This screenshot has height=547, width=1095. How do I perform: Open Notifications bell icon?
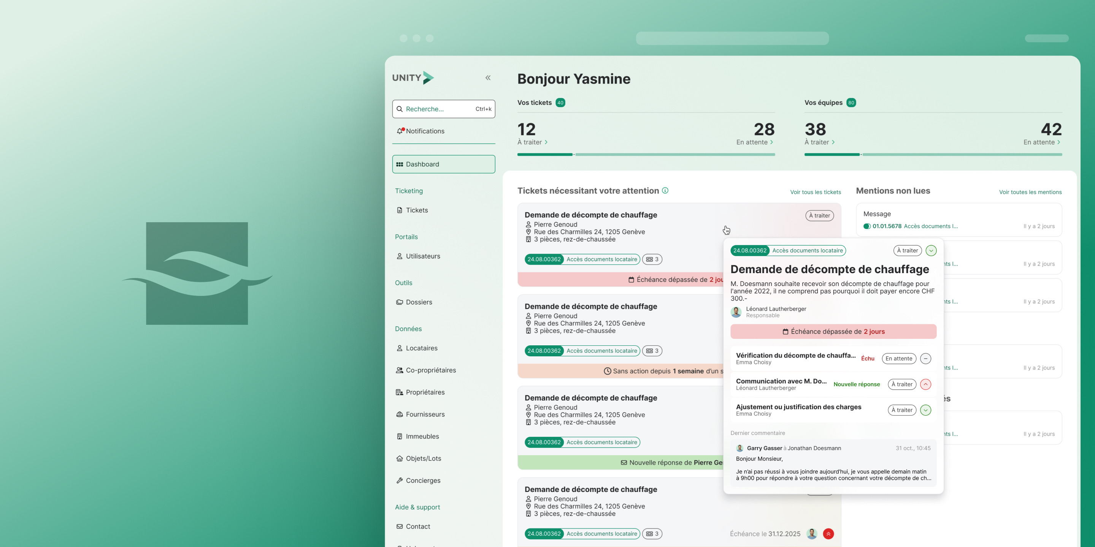tap(400, 131)
